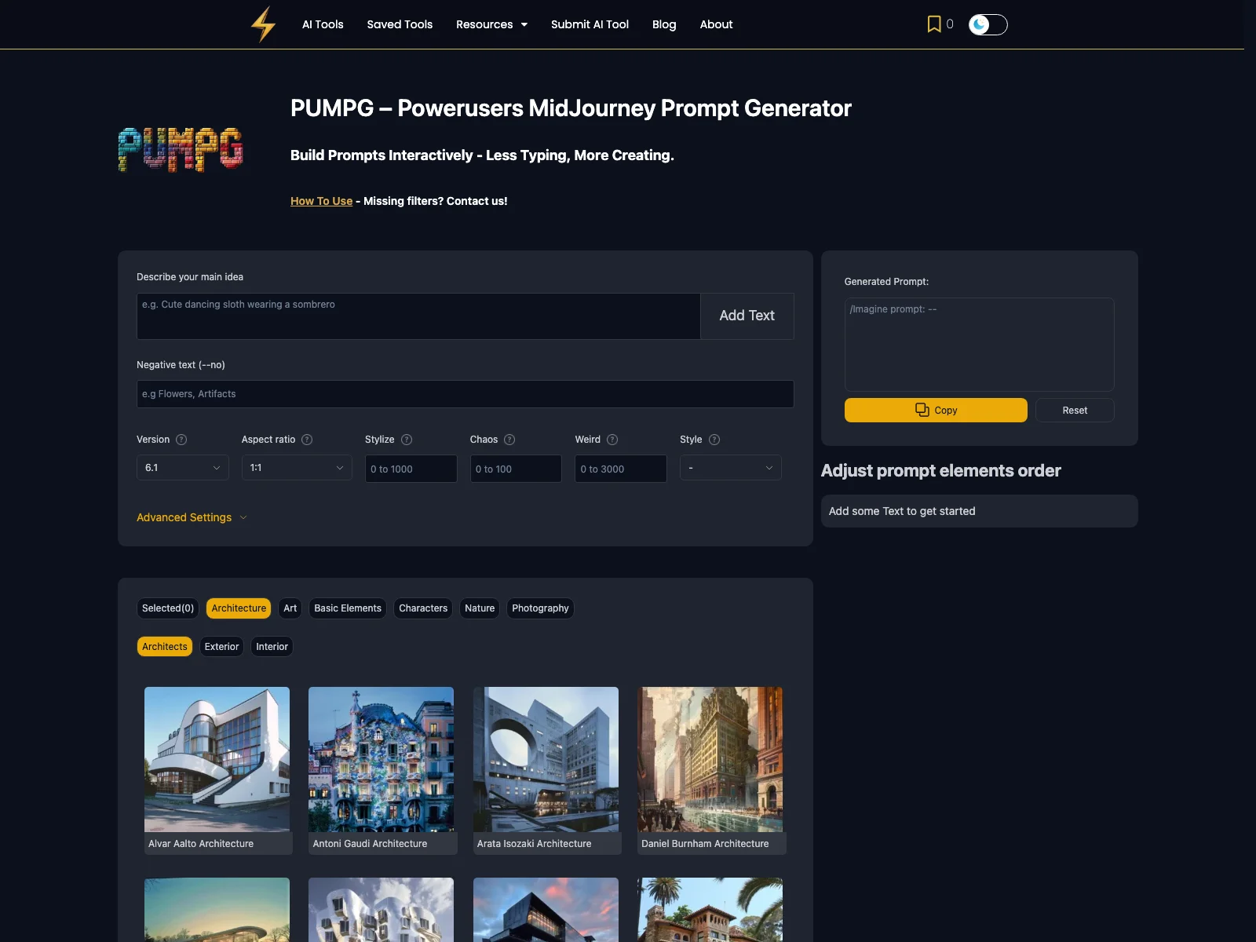Screen dimensions: 1256x942
Task: Select the Art category tab
Action: point(290,608)
